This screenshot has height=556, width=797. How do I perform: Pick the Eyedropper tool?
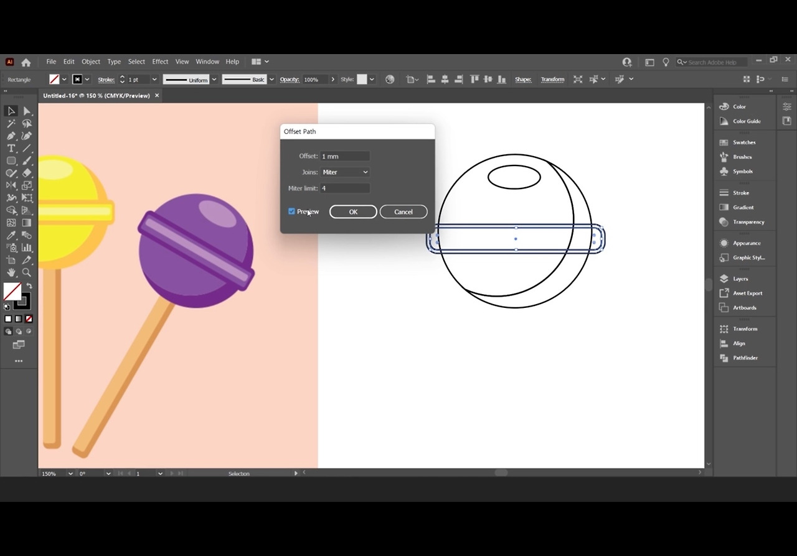[11, 235]
